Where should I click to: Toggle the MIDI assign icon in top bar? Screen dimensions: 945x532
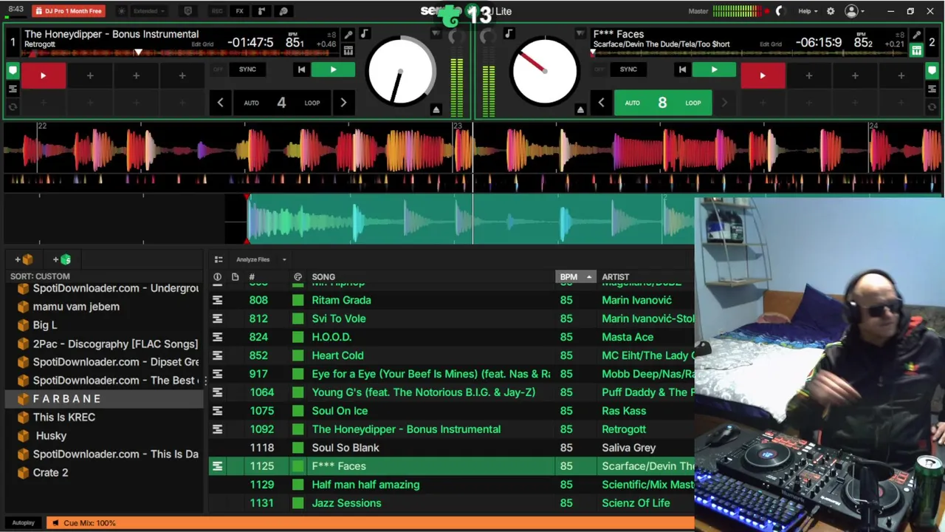[188, 11]
